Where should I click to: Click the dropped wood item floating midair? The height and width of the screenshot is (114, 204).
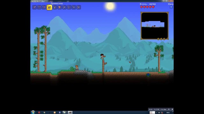coord(130,62)
